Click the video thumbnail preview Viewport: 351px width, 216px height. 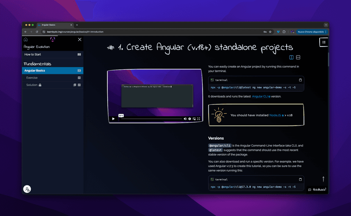pos(155,96)
